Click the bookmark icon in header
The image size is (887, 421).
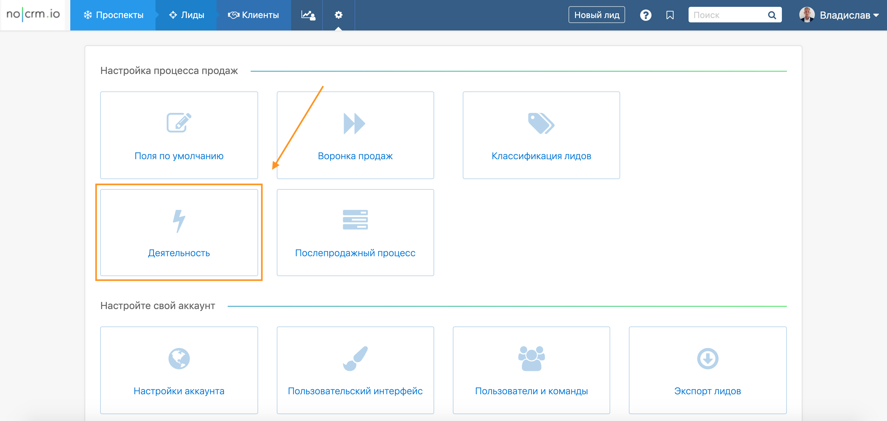[x=670, y=15]
